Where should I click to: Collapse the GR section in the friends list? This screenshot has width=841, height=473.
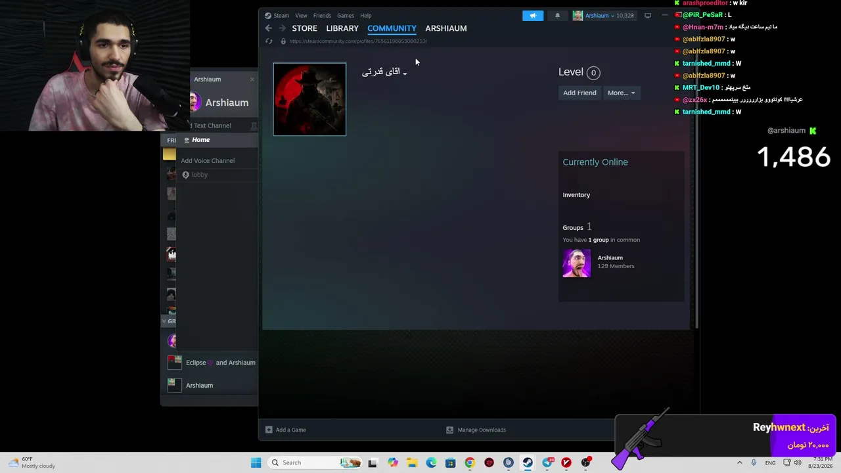point(164,321)
